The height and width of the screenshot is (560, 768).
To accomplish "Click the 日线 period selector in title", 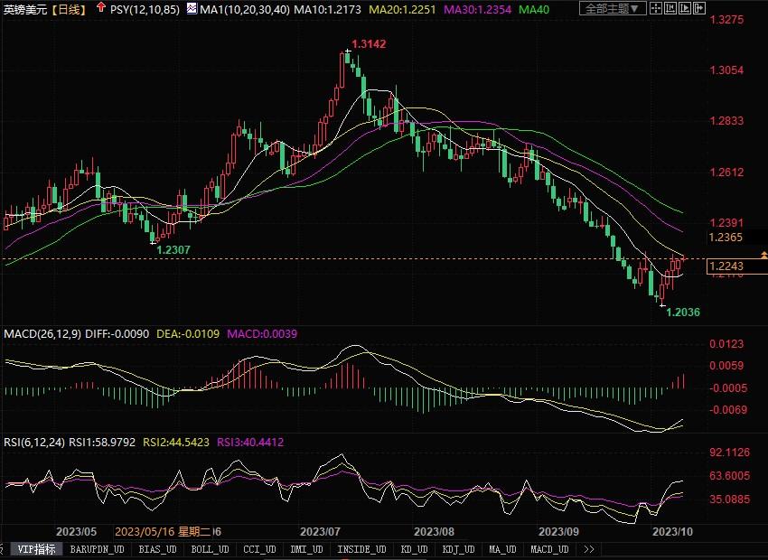I will coord(68,9).
